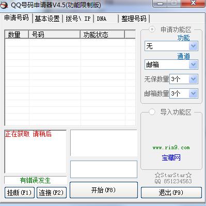Screen dimensions: 206x206
Task: Click the 功能状态 column header
Action: [103, 35]
